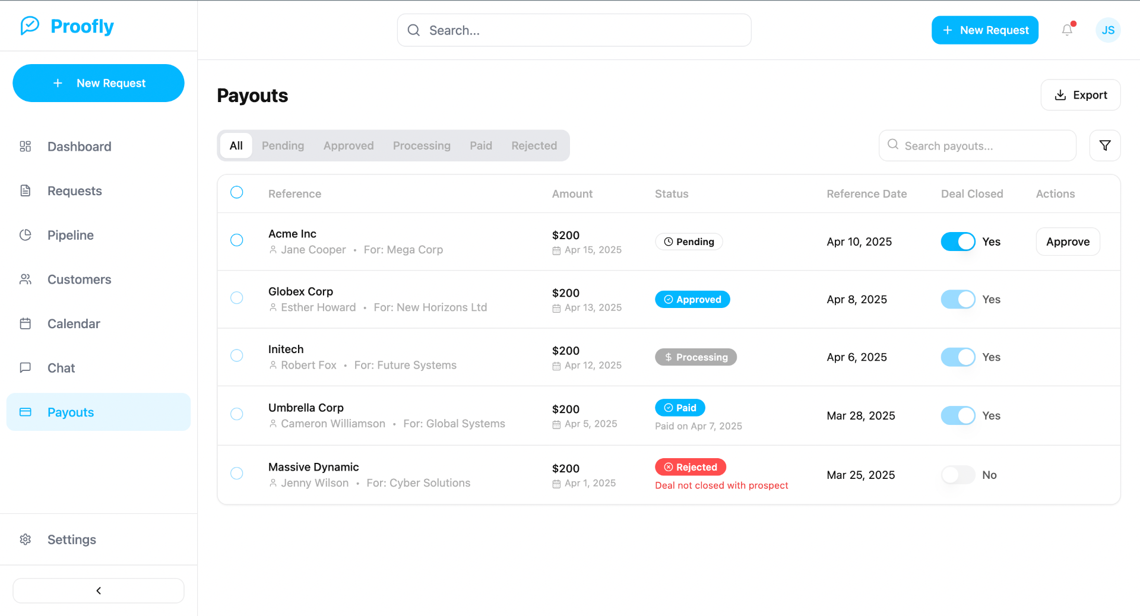Click the Proofly logo icon
The height and width of the screenshot is (616, 1140).
click(x=30, y=26)
